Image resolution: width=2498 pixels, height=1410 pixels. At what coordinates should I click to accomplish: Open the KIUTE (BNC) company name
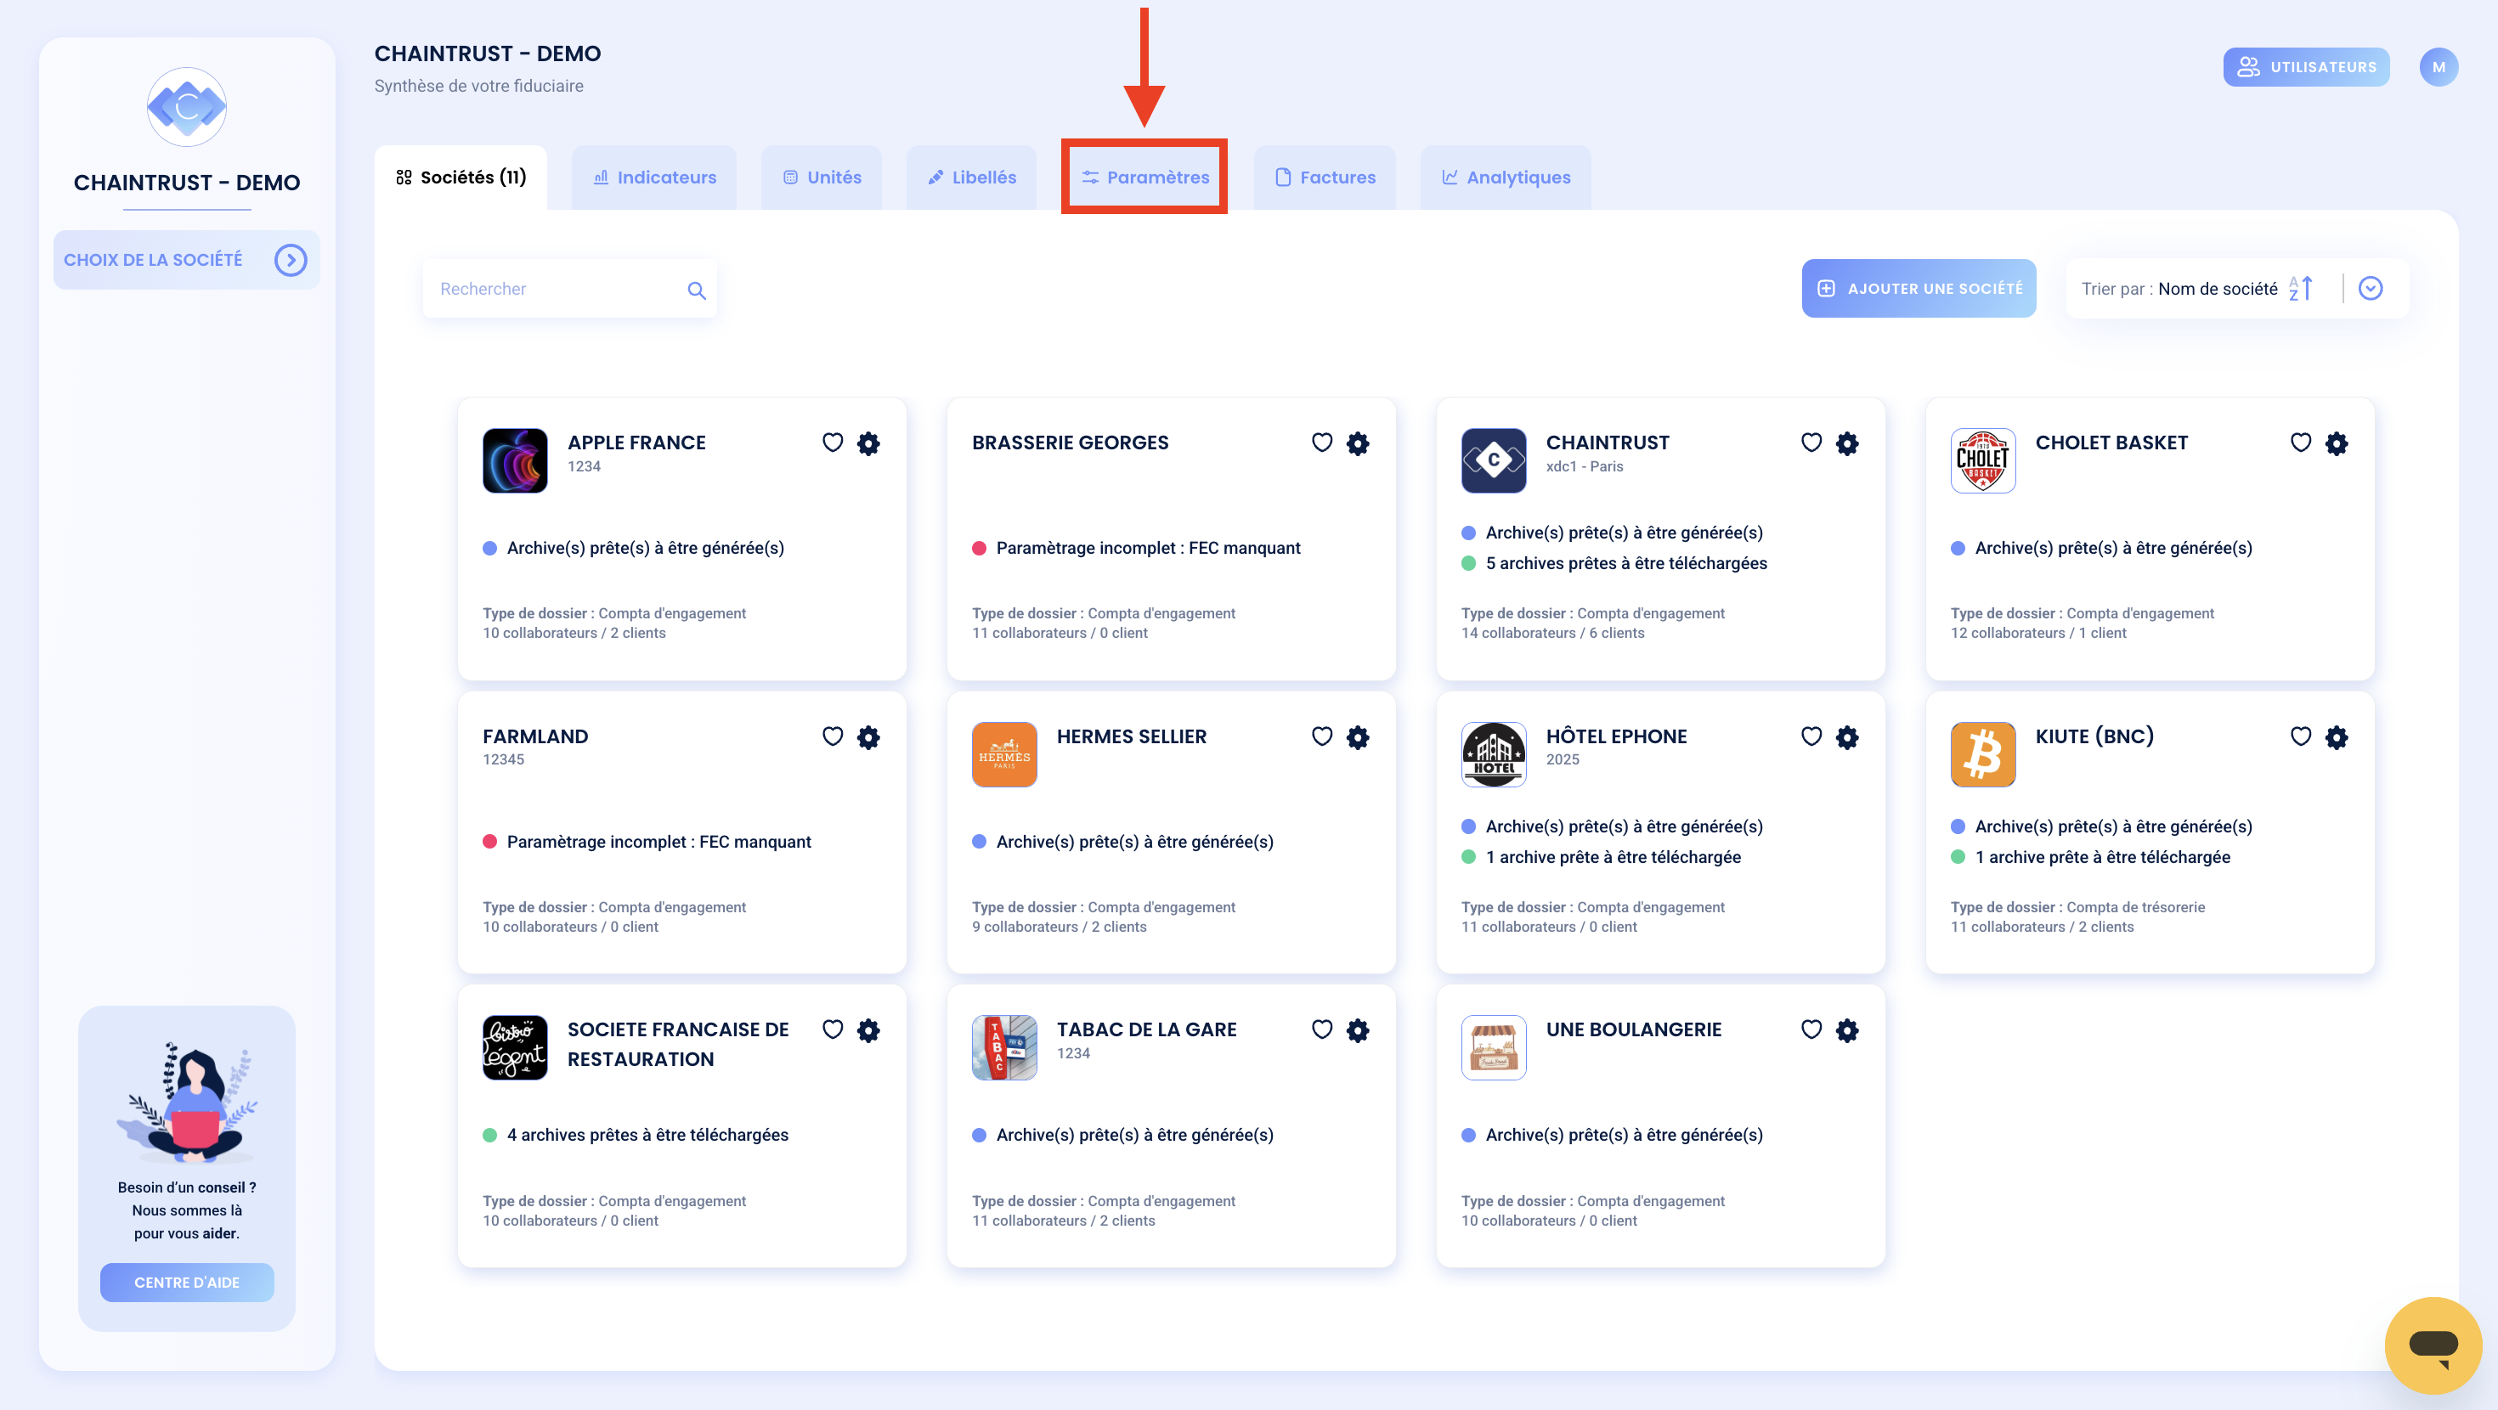point(2094,736)
